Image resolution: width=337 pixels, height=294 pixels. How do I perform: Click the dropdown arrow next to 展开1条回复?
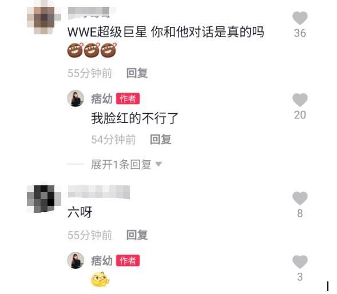point(158,164)
